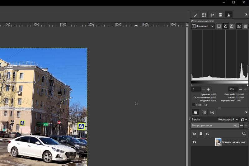Open the histogram dock panel configuration menu
The width and height of the screenshot is (249, 166).
[x=246, y=15]
